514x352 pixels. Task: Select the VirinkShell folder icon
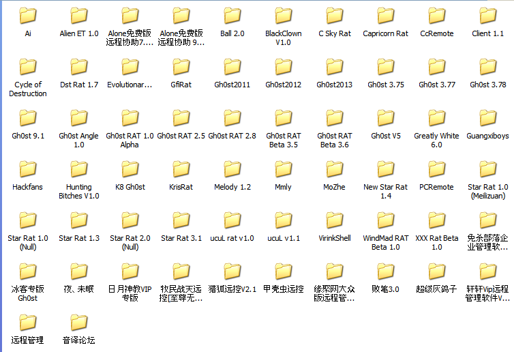click(335, 221)
